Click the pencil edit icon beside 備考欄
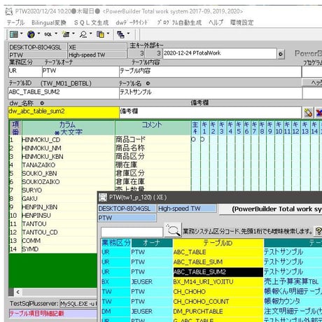Screen dimensions: 322x322 309,113
